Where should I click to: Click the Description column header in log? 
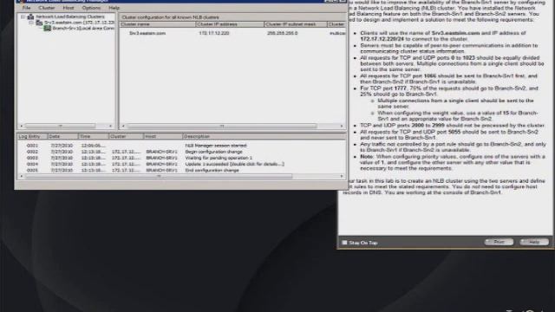click(264, 136)
